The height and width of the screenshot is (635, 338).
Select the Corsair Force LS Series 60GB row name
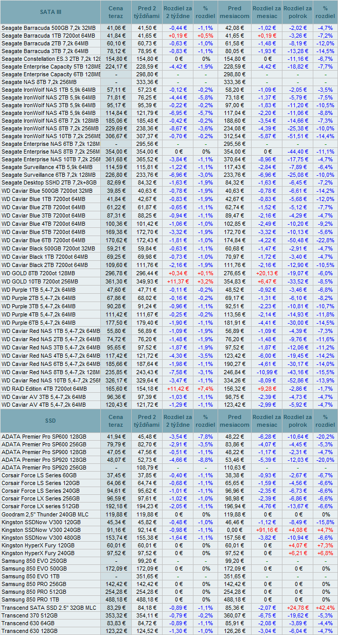[x=39, y=475]
